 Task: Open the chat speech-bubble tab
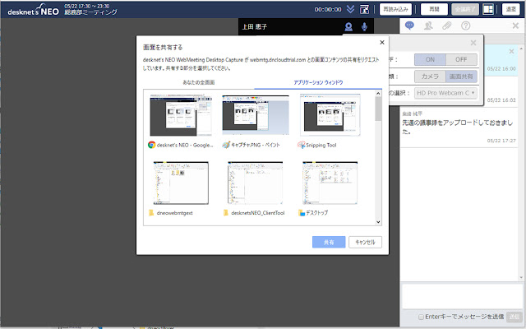[409, 25]
